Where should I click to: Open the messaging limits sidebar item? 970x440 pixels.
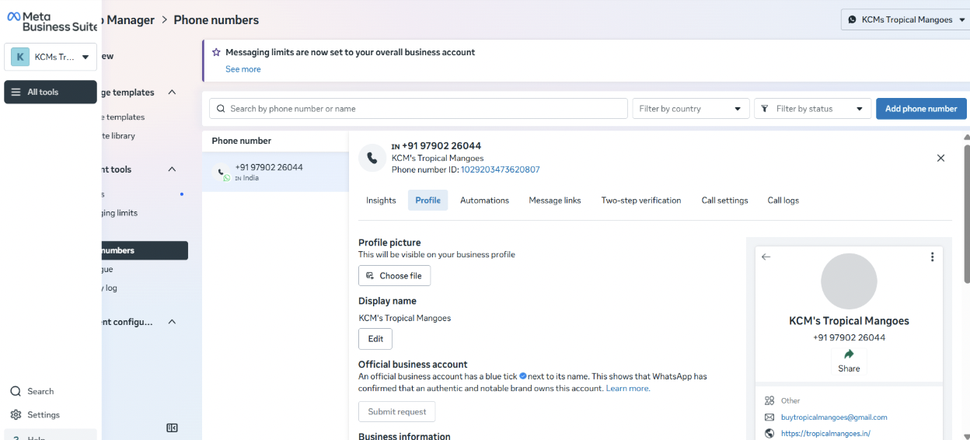120,213
